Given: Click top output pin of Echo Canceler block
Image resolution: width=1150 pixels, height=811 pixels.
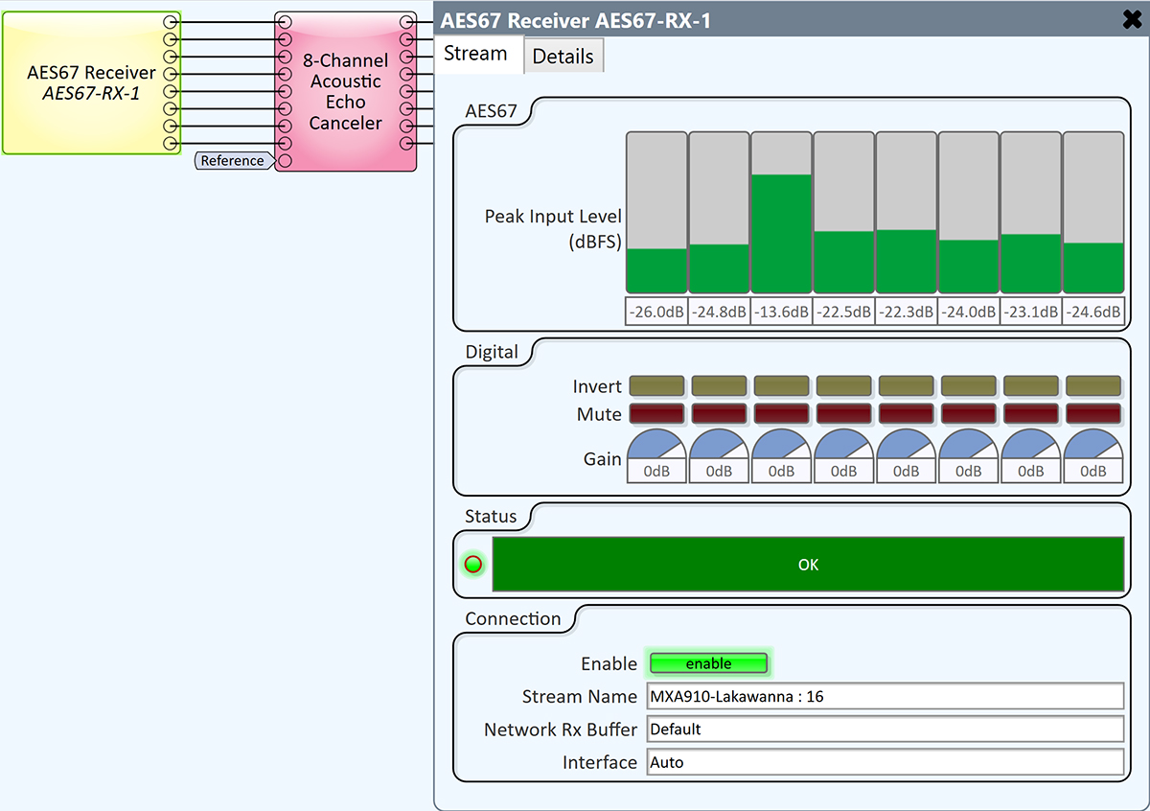Looking at the screenshot, I should (407, 21).
